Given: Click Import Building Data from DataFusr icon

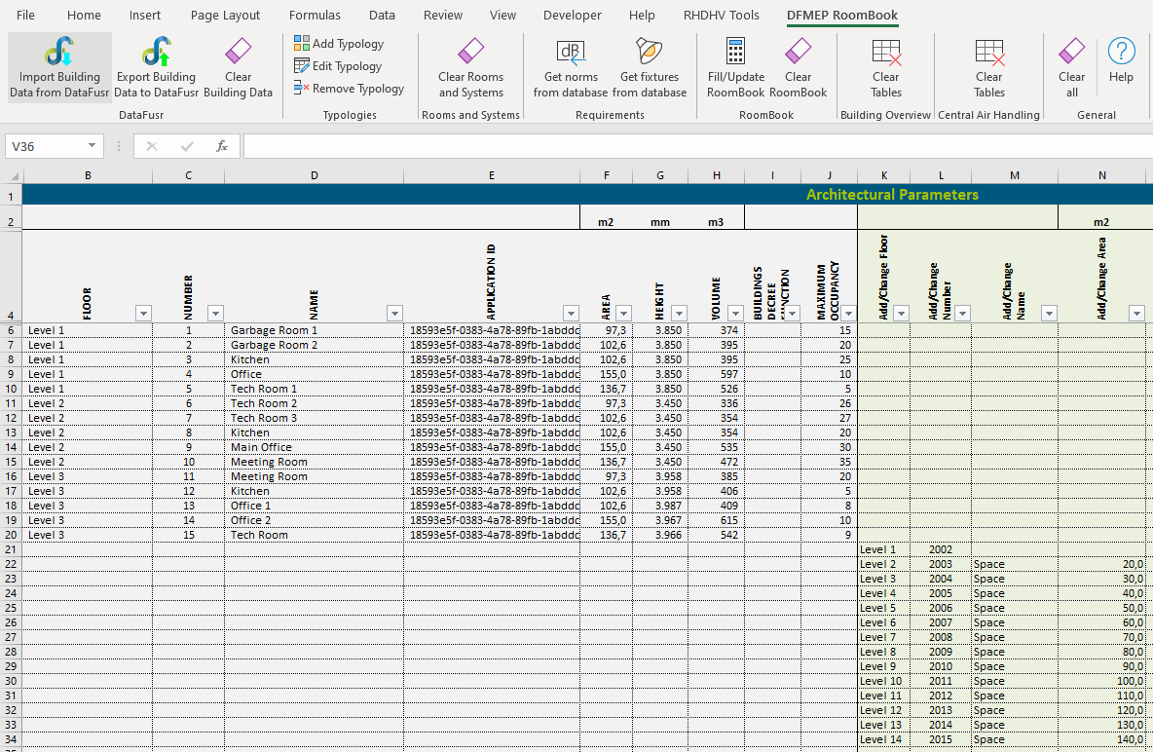Looking at the screenshot, I should pyautogui.click(x=59, y=53).
